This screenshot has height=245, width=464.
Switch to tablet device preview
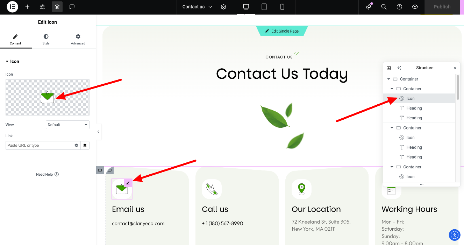click(264, 7)
